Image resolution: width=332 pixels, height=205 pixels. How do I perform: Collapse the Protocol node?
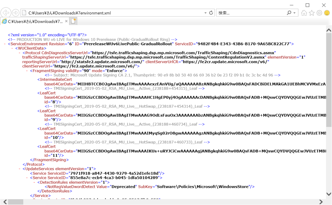click(20, 53)
